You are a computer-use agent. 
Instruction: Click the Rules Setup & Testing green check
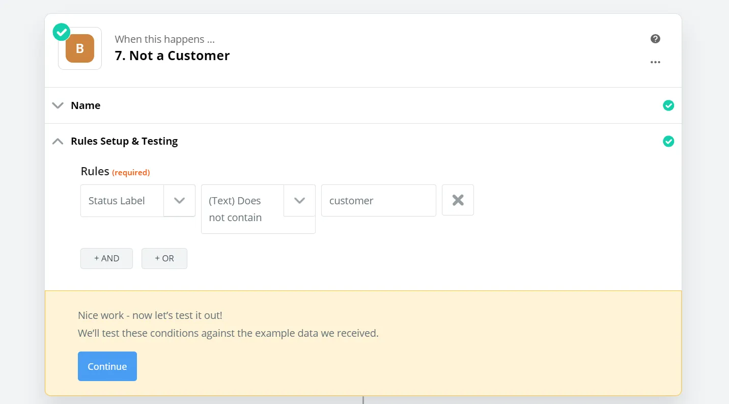pyautogui.click(x=668, y=141)
